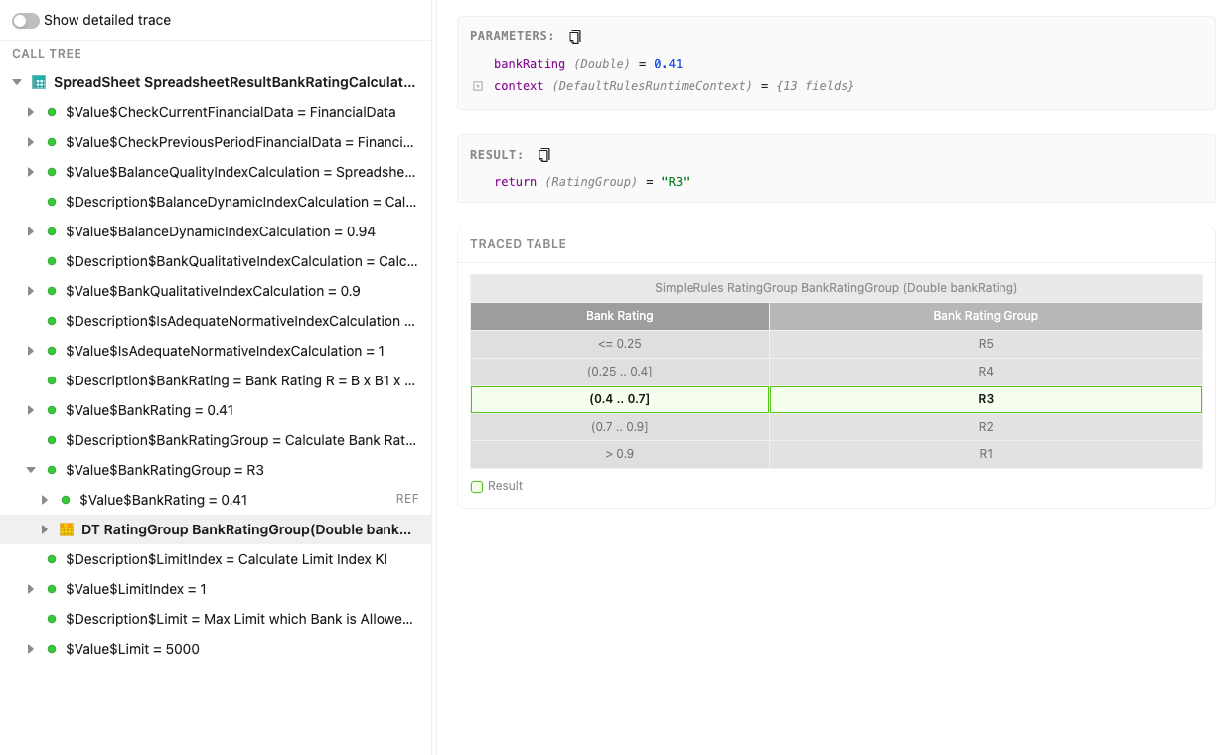Select $Description$BalanceDynamicIndexCalculation row

[216, 202]
